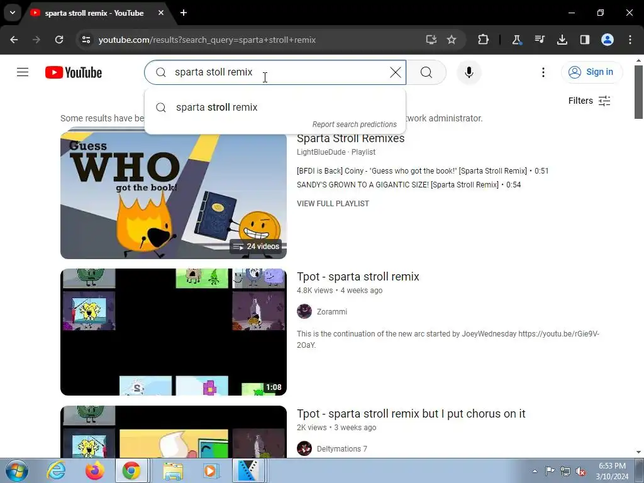The image size is (644, 483).
Task: Open the '[BFDI is Back] Coiny' playlist video
Action: coord(423,171)
